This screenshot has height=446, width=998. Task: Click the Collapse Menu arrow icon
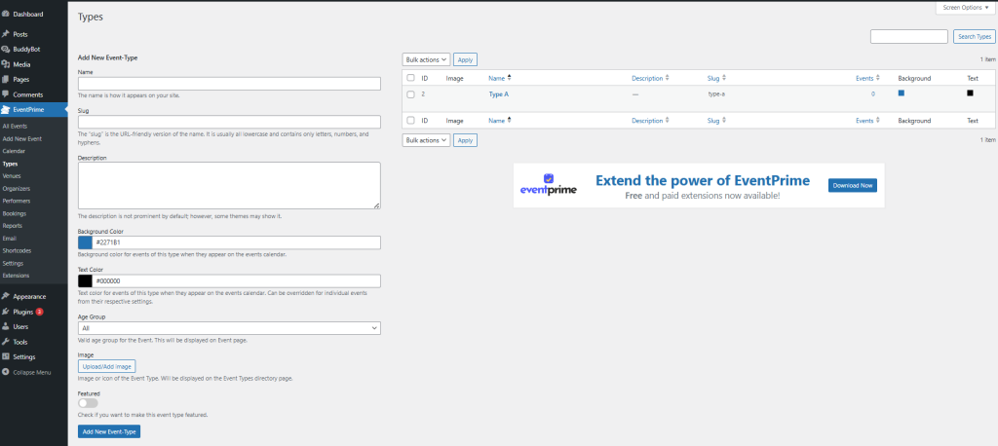(6, 372)
